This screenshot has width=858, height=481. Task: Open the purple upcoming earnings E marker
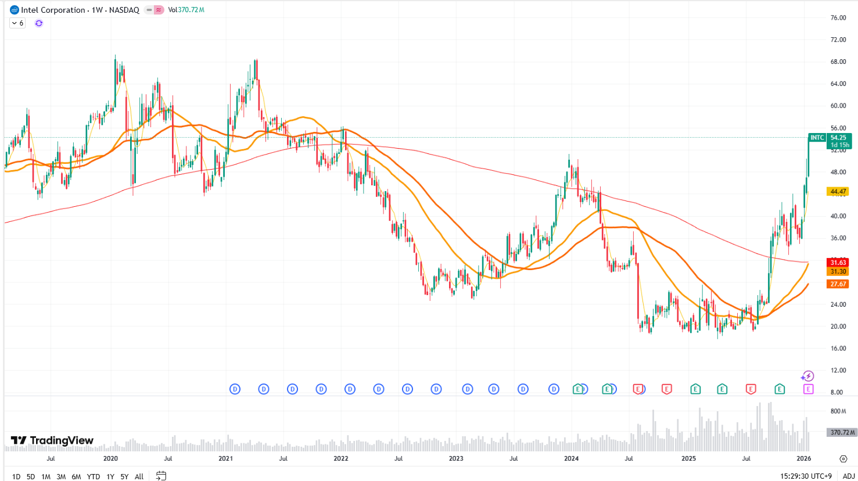point(808,389)
